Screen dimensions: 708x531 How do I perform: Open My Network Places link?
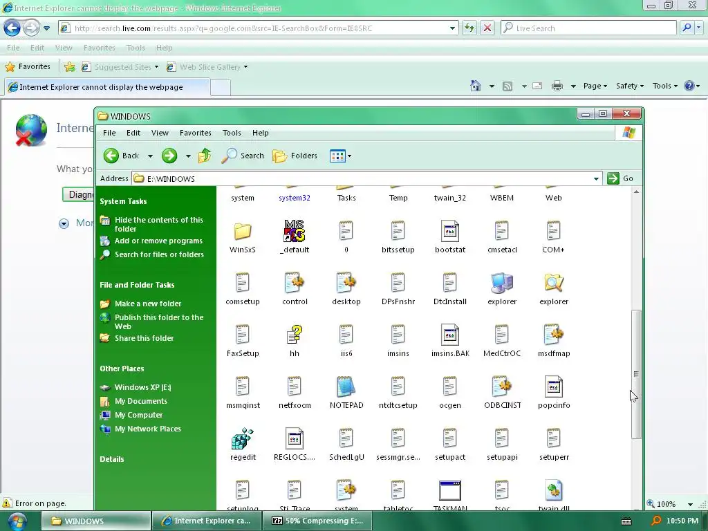[x=148, y=429]
